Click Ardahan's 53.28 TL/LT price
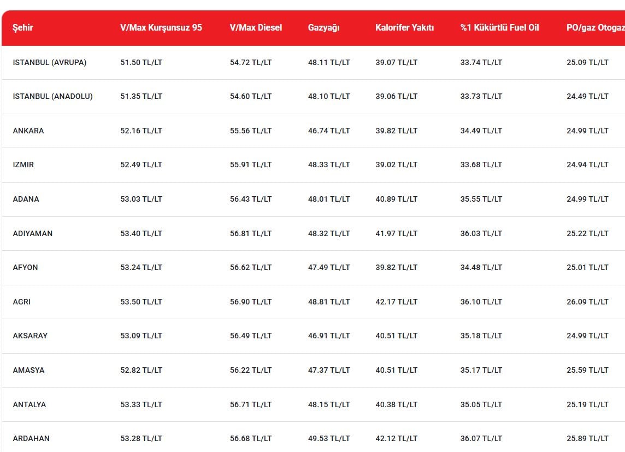The width and height of the screenshot is (625, 452). point(141,438)
